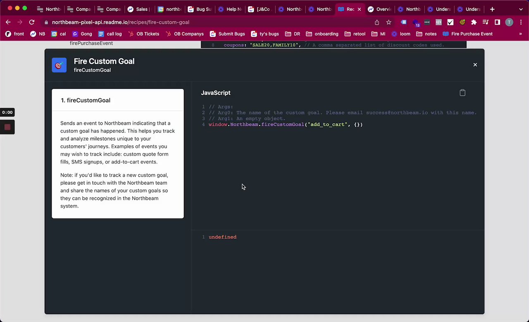Click the Fire Custom Goal title
This screenshot has width=529, height=322.
pyautogui.click(x=104, y=61)
